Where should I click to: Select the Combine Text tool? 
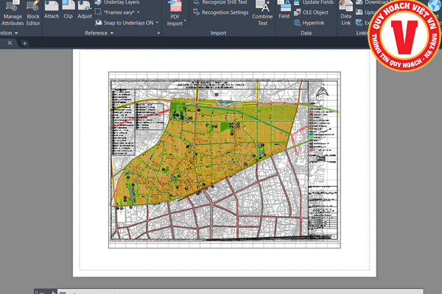coord(262,10)
